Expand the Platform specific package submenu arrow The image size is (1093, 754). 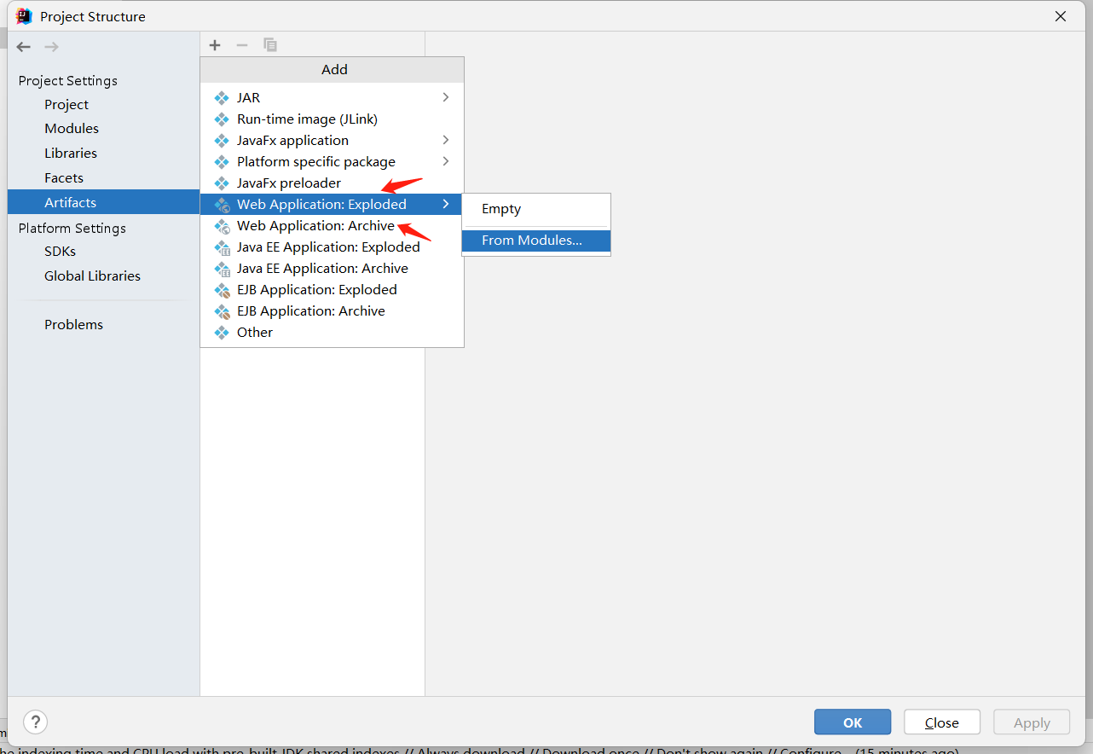(x=446, y=161)
